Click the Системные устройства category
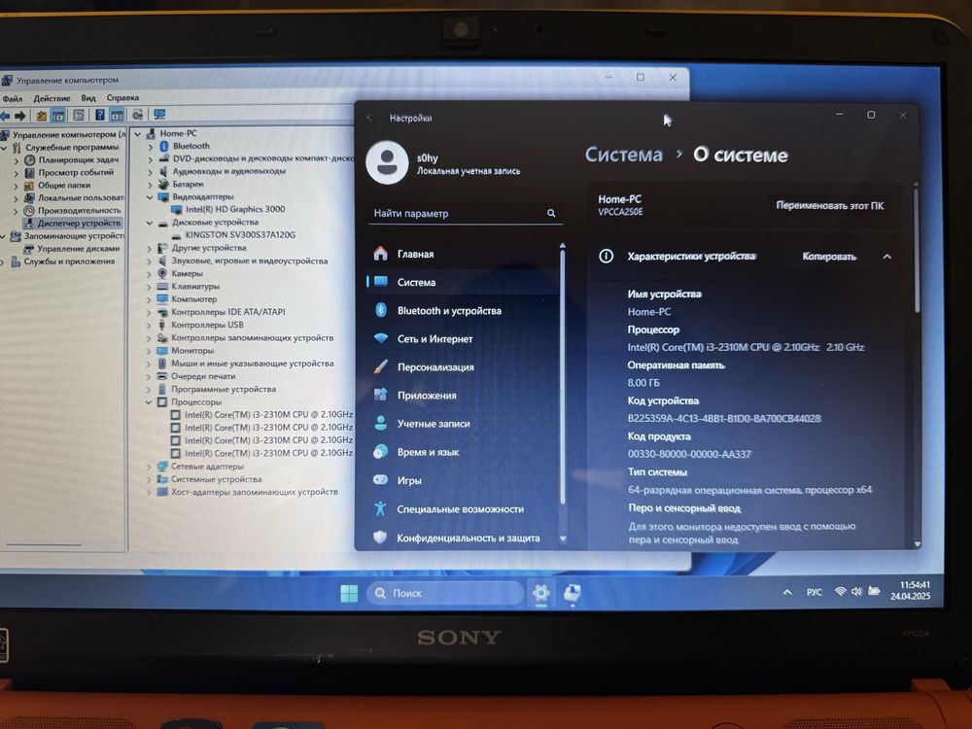This screenshot has height=729, width=972. pyautogui.click(x=217, y=479)
